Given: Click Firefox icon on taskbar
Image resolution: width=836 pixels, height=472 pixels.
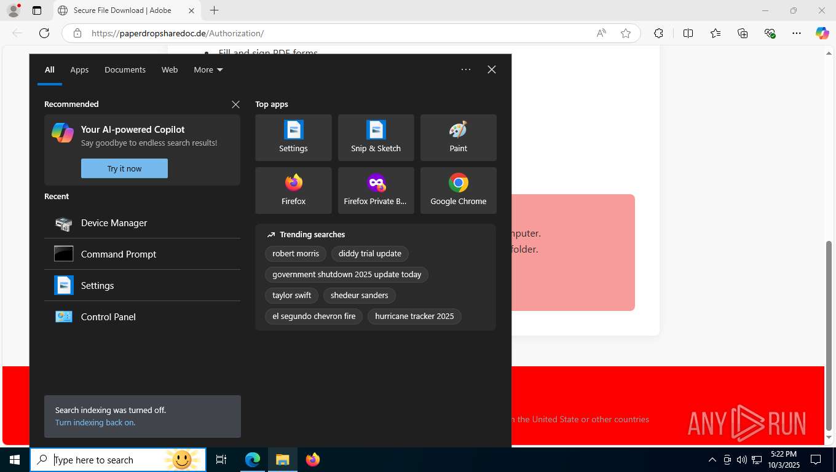Looking at the screenshot, I should tap(313, 460).
